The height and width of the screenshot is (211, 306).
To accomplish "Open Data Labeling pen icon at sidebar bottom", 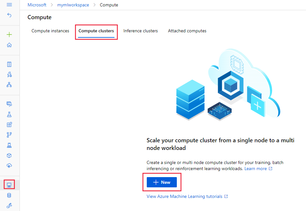I will pyautogui.click(x=9, y=206).
